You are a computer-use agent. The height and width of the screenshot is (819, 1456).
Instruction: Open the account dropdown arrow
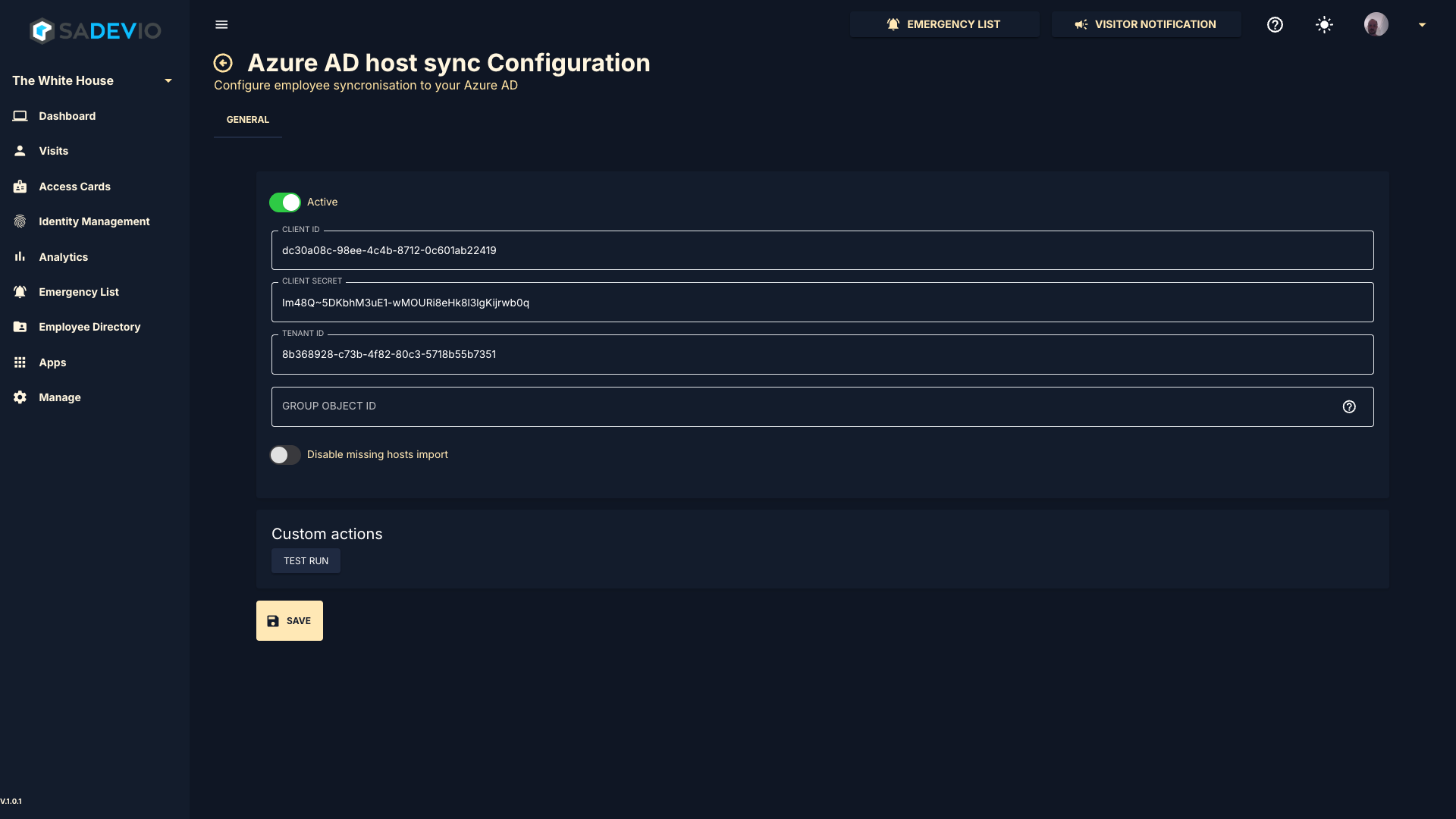1422,25
